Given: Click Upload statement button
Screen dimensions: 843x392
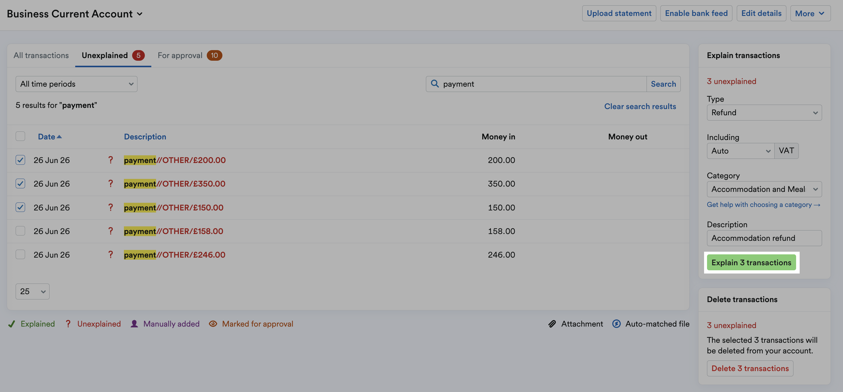Looking at the screenshot, I should tap(619, 13).
